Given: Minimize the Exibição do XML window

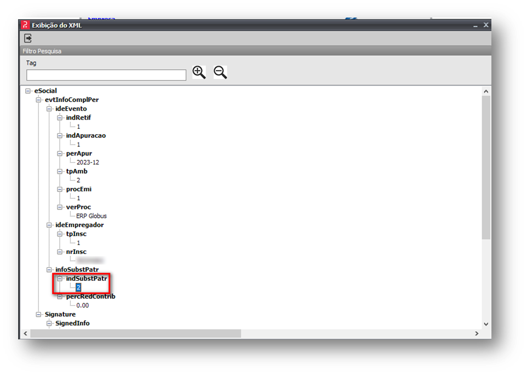Looking at the screenshot, I should tap(476, 26).
